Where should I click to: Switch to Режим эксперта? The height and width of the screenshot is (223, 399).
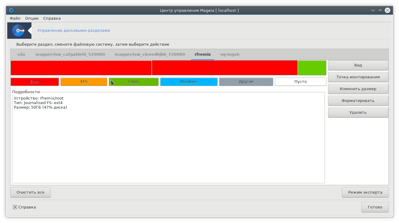click(365, 192)
